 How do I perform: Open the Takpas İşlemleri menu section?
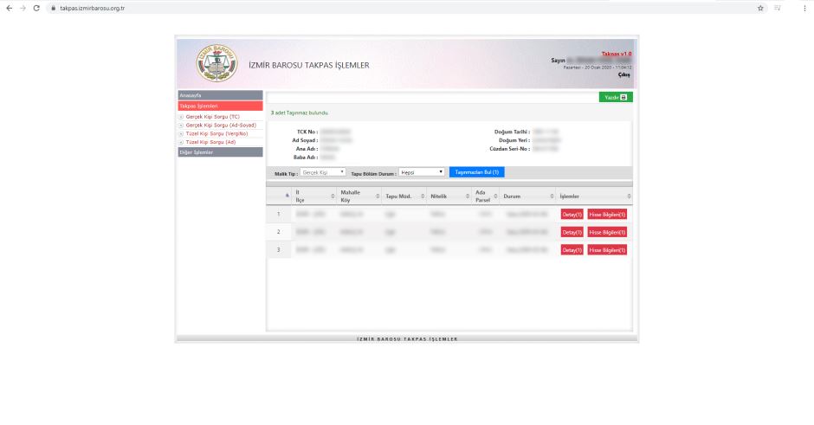click(x=220, y=106)
